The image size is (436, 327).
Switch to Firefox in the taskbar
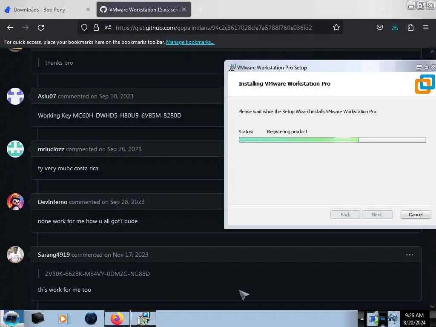(x=117, y=318)
